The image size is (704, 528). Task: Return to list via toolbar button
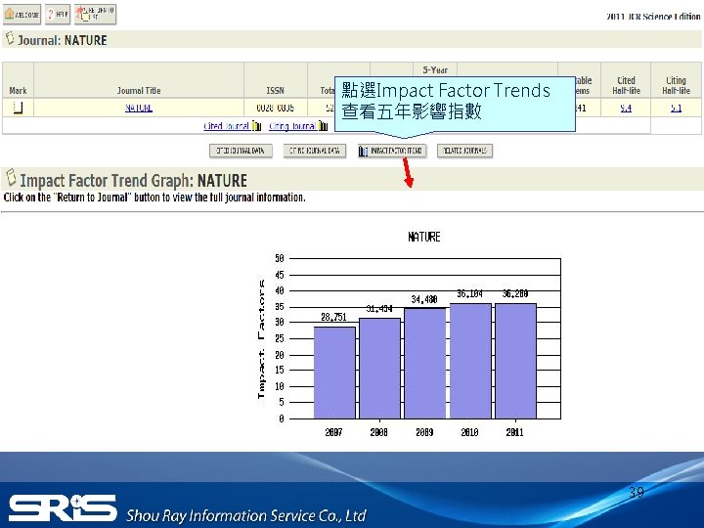(96, 15)
